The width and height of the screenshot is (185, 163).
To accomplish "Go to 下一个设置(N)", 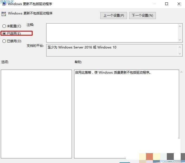I will tap(142, 16).
